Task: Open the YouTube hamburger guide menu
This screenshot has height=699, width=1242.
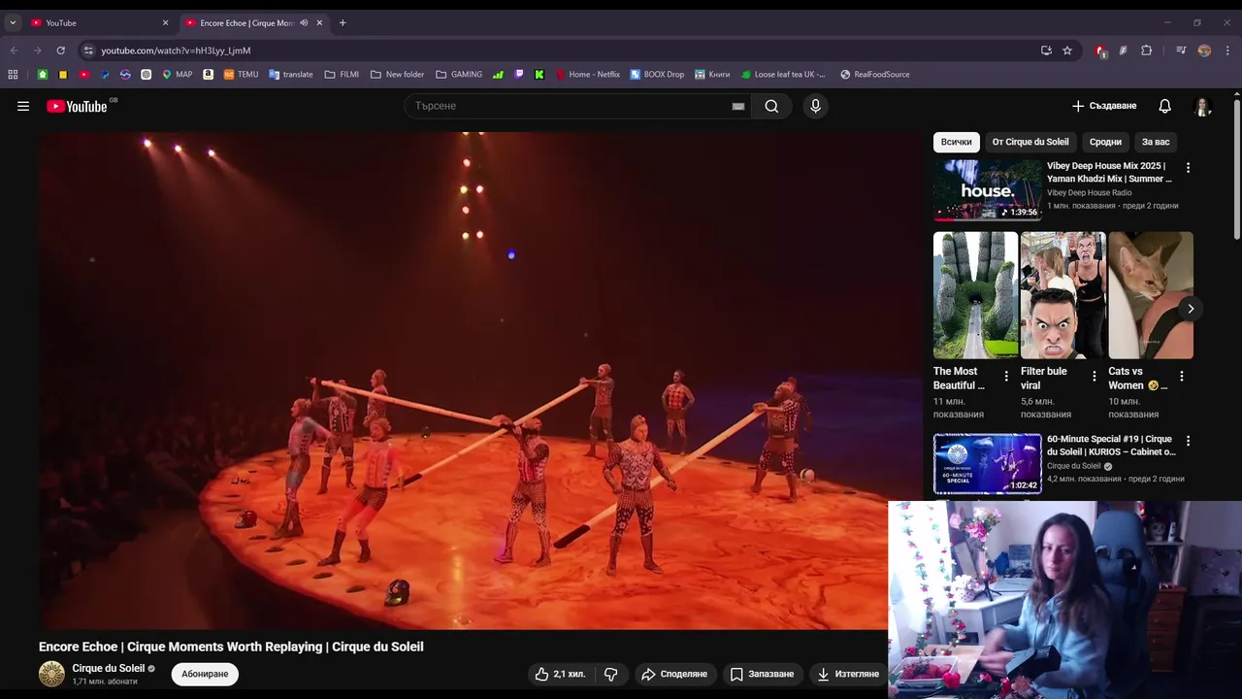Action: (x=23, y=106)
